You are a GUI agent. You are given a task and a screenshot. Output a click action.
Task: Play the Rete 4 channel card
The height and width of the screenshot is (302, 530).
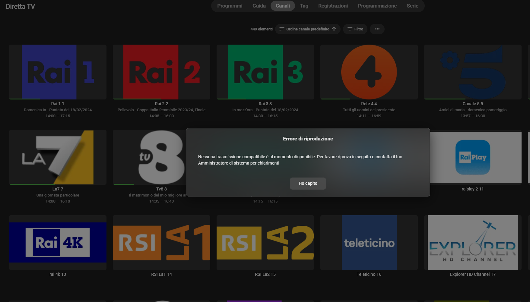pyautogui.click(x=369, y=72)
